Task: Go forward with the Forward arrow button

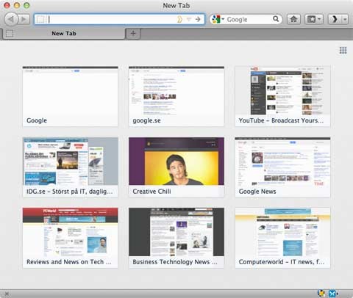Action: (x=24, y=19)
